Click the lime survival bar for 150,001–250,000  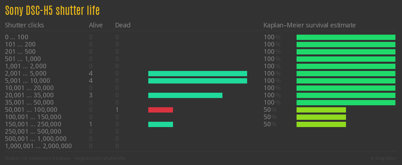(321, 124)
